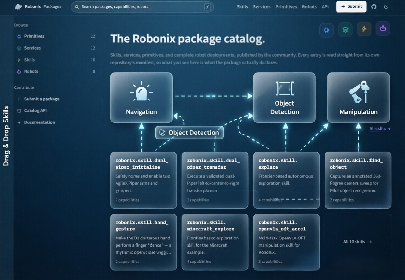Click The Robonix package catalog heading
This screenshot has width=405, height=280.
pyautogui.click(x=188, y=39)
